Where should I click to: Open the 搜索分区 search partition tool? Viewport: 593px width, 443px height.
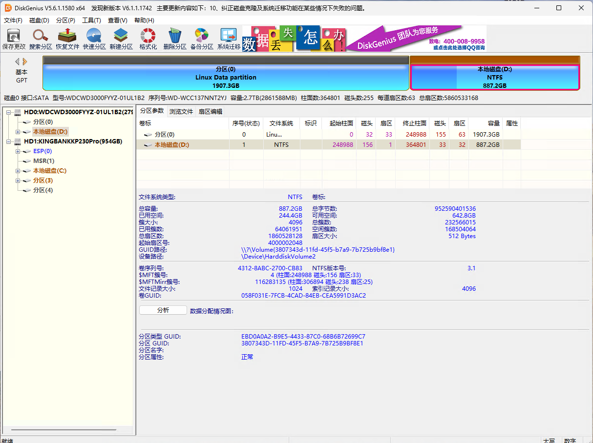click(41, 39)
